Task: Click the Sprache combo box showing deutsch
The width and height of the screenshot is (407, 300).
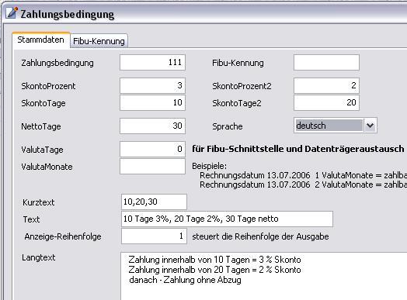Action: tap(336, 126)
